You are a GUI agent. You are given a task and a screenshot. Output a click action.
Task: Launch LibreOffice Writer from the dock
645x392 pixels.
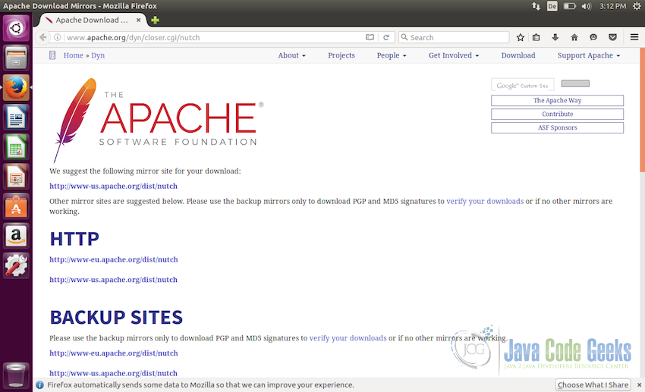coord(16,117)
